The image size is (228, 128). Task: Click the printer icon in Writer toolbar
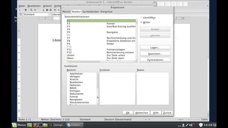pos(47,10)
